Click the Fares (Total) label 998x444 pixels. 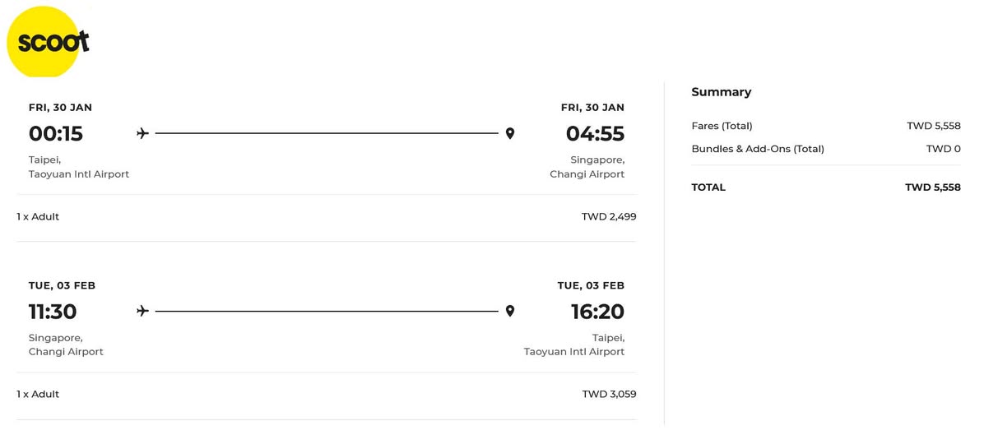tap(722, 126)
